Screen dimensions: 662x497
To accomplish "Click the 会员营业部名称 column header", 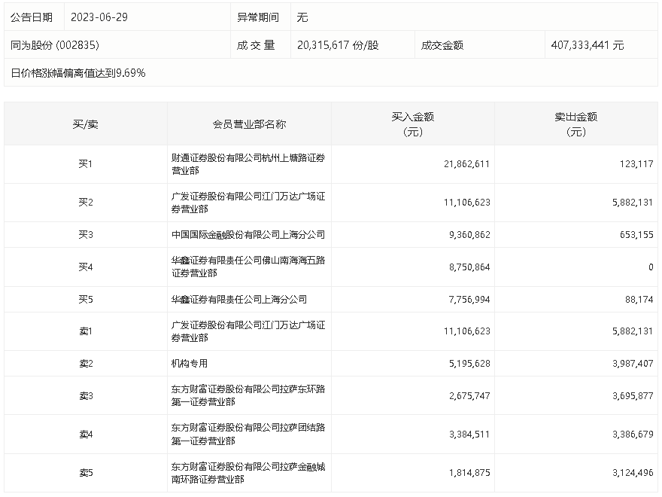I will 249,124.
